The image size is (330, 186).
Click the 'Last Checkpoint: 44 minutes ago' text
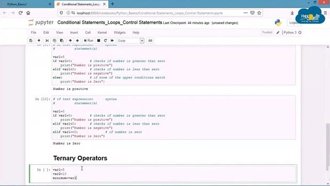[186, 23]
